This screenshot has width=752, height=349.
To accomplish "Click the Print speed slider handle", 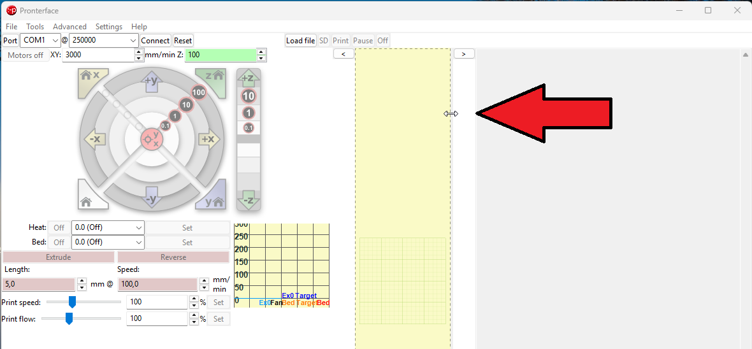I will pos(73,302).
